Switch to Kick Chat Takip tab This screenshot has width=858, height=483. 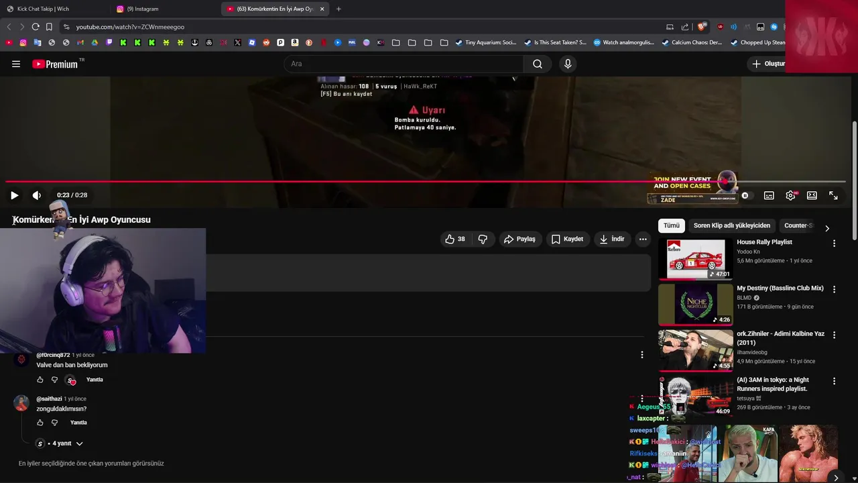coord(54,9)
